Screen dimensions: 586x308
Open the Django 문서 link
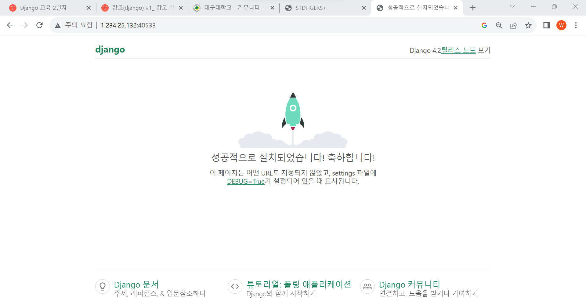tap(136, 284)
